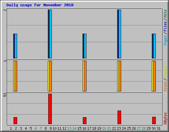Click day label '30' on the x-axis
This screenshot has width=169, height=132.
[153, 128]
